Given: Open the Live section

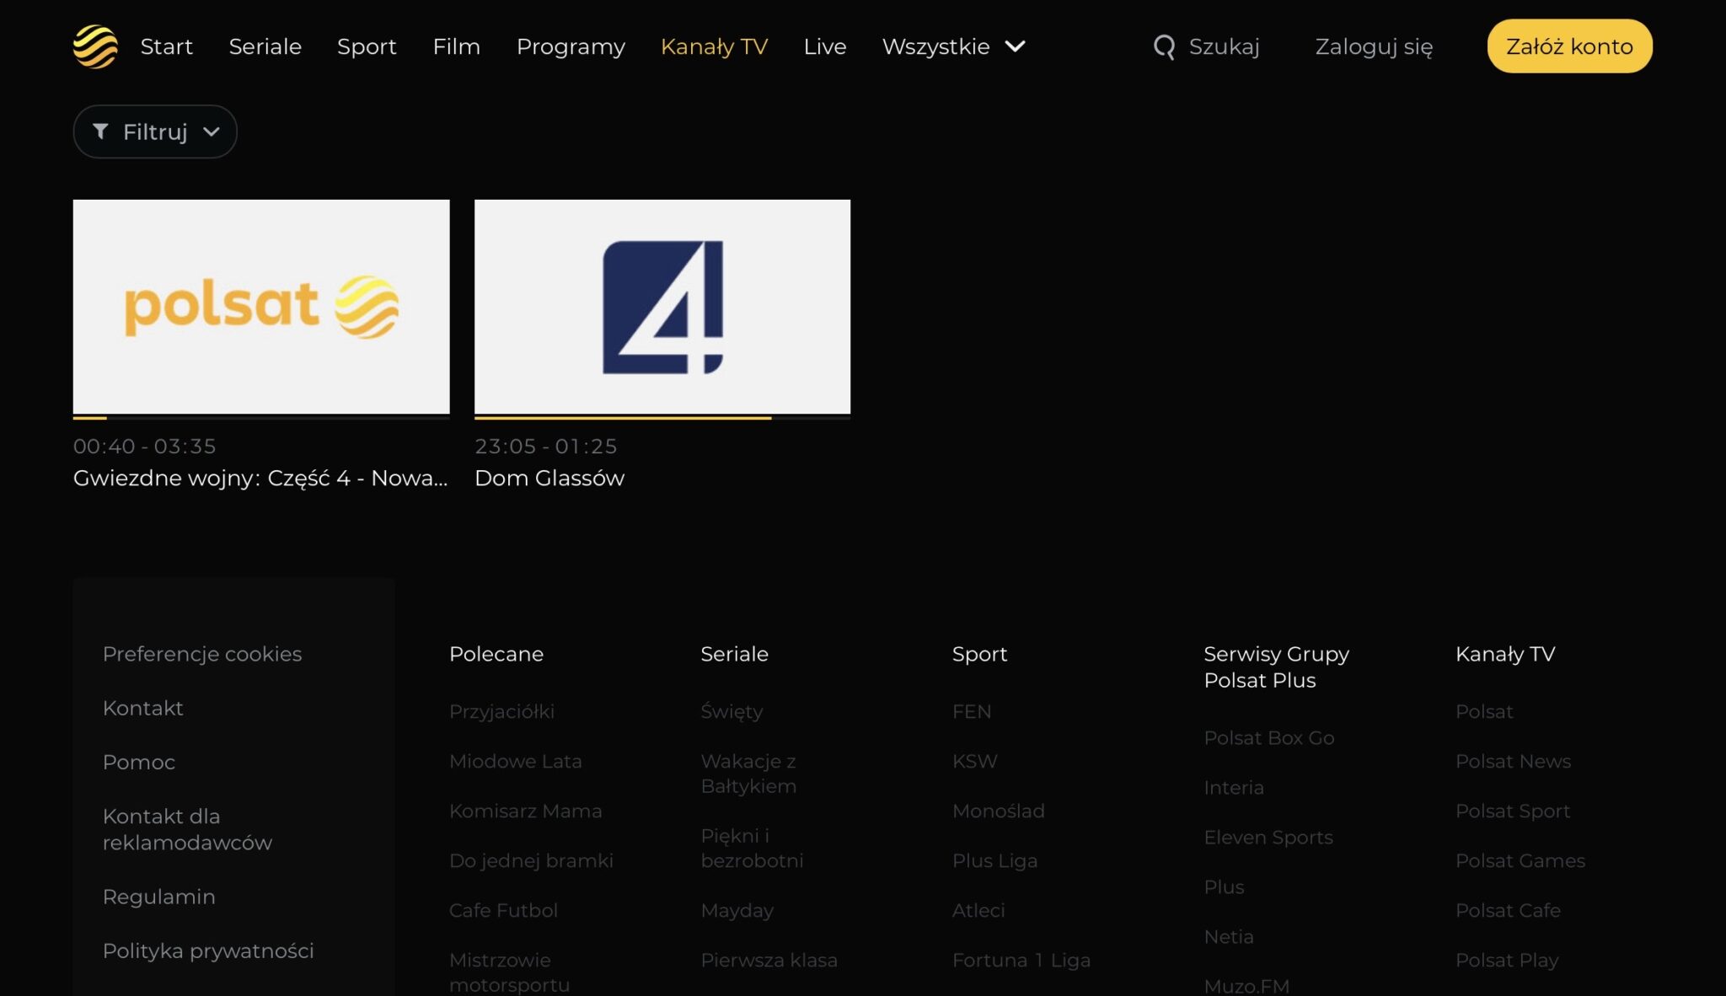Looking at the screenshot, I should pos(825,46).
